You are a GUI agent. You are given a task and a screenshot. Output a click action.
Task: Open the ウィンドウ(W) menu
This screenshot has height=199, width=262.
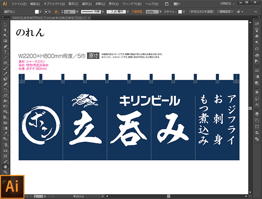point(132,4)
